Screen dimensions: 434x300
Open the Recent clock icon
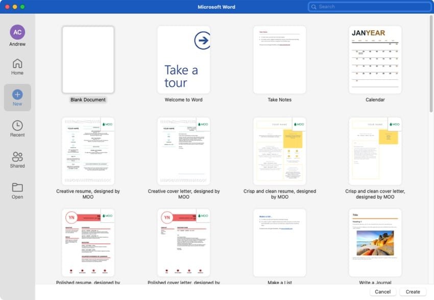(17, 126)
